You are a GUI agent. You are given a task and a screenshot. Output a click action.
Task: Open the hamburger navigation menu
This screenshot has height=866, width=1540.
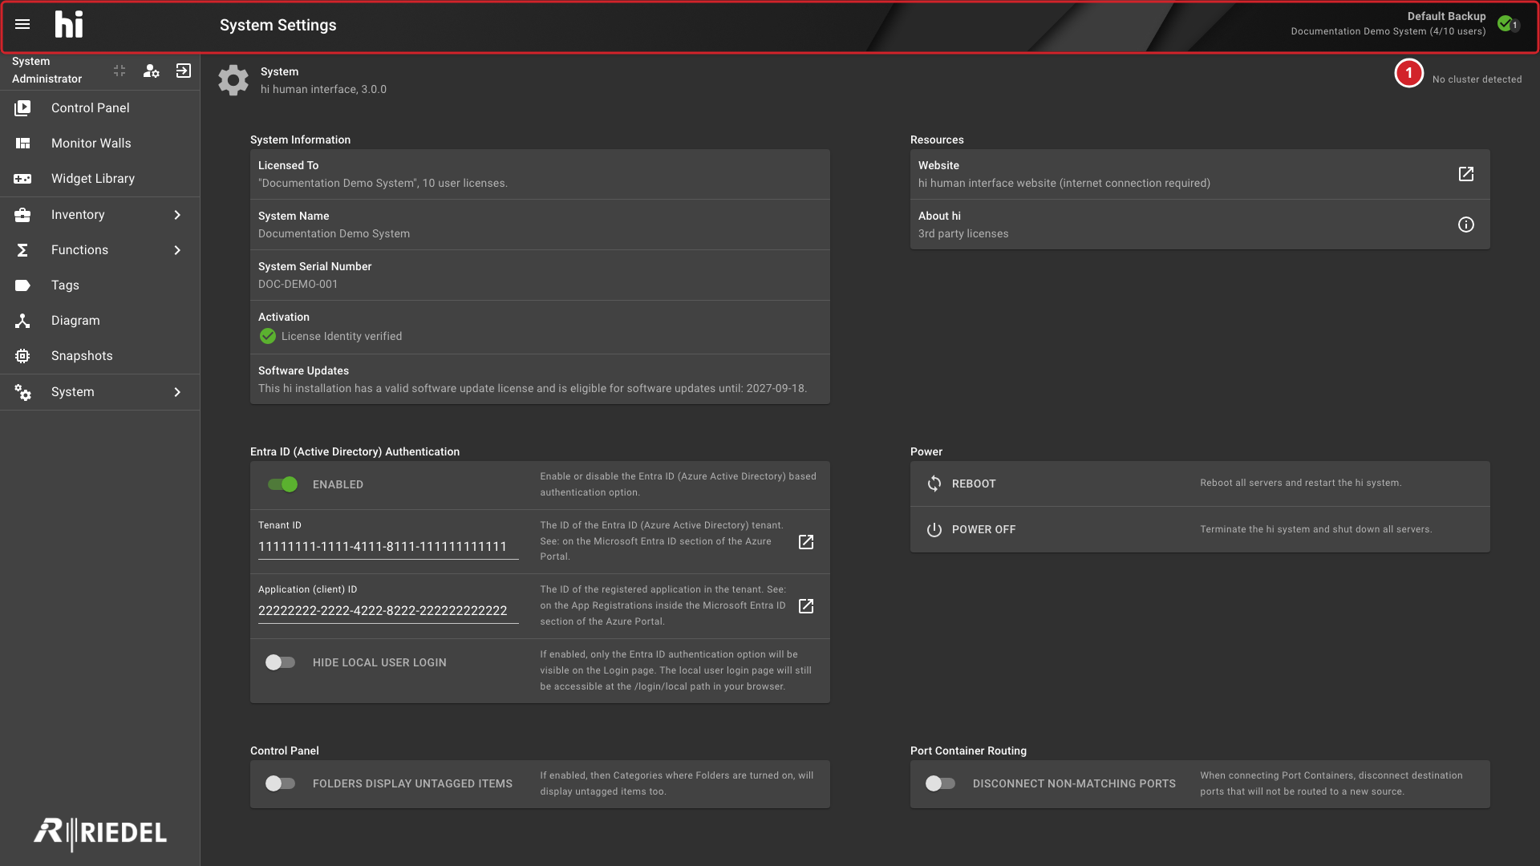[22, 25]
